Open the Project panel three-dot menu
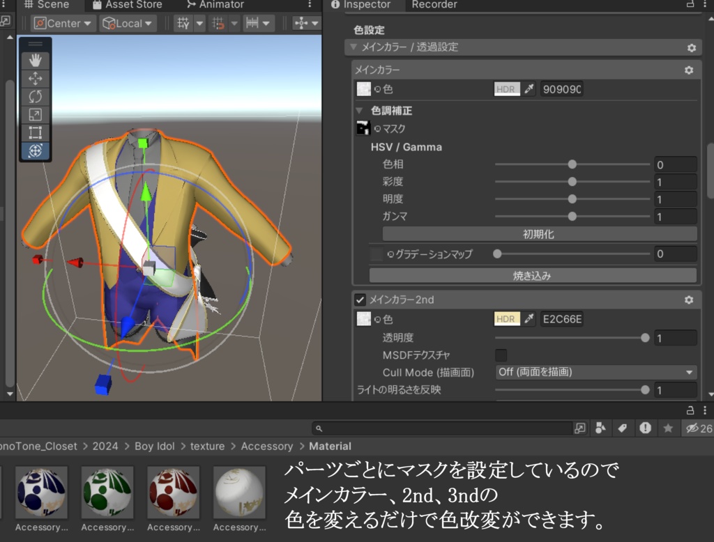The image size is (714, 542). pyautogui.click(x=705, y=410)
